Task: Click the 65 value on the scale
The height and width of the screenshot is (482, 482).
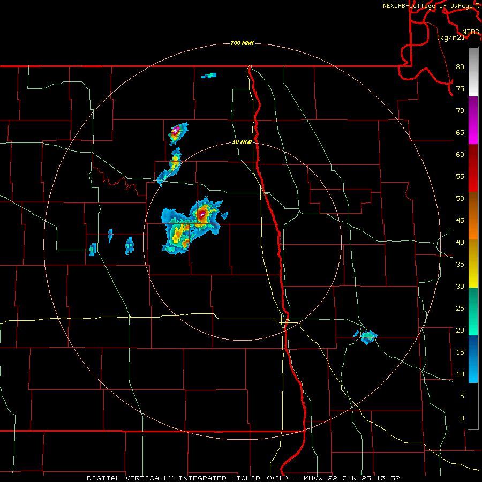Action: coord(460,133)
